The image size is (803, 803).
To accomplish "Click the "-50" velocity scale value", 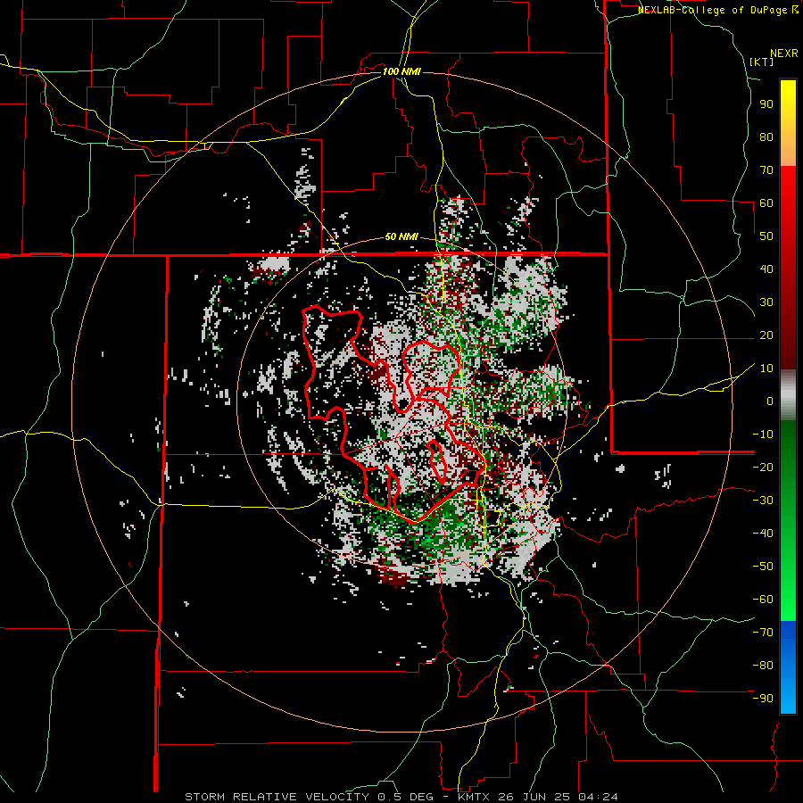I will click(x=763, y=567).
